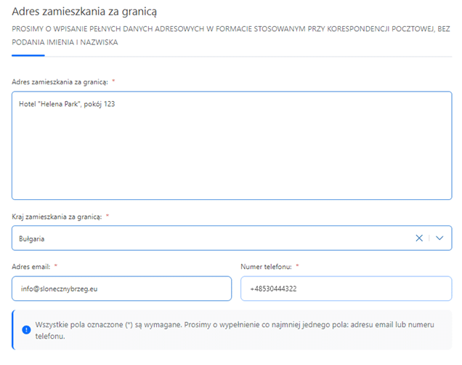
Task: Click the "Adres email:" label
Action: click(31, 267)
